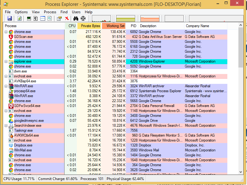247x185 pixels.
Task: Click the binoculars Find Handle icon
Action: pyautogui.click(x=76, y=18)
